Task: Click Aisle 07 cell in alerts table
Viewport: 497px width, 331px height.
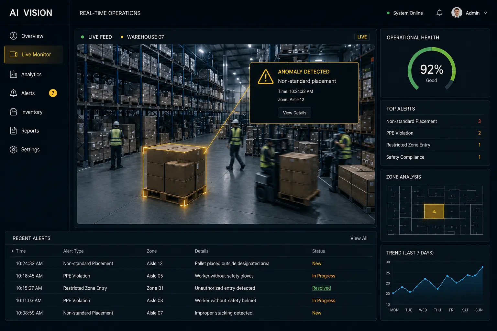Action: tap(155, 313)
